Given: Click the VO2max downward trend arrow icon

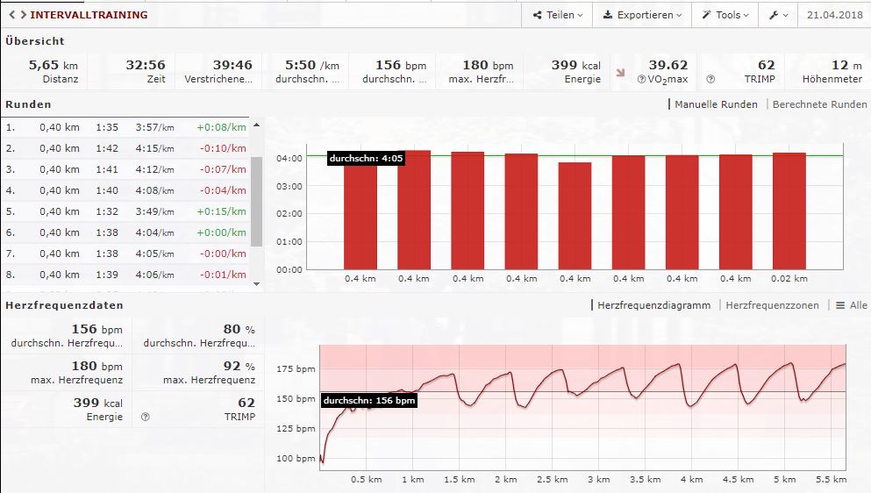Looking at the screenshot, I should 621,74.
